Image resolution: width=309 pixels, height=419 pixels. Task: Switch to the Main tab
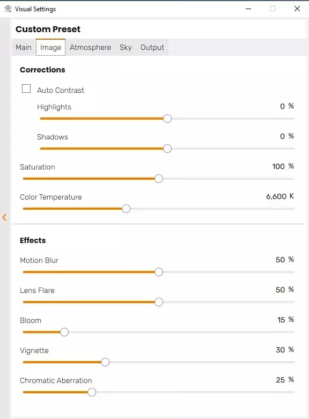point(24,47)
